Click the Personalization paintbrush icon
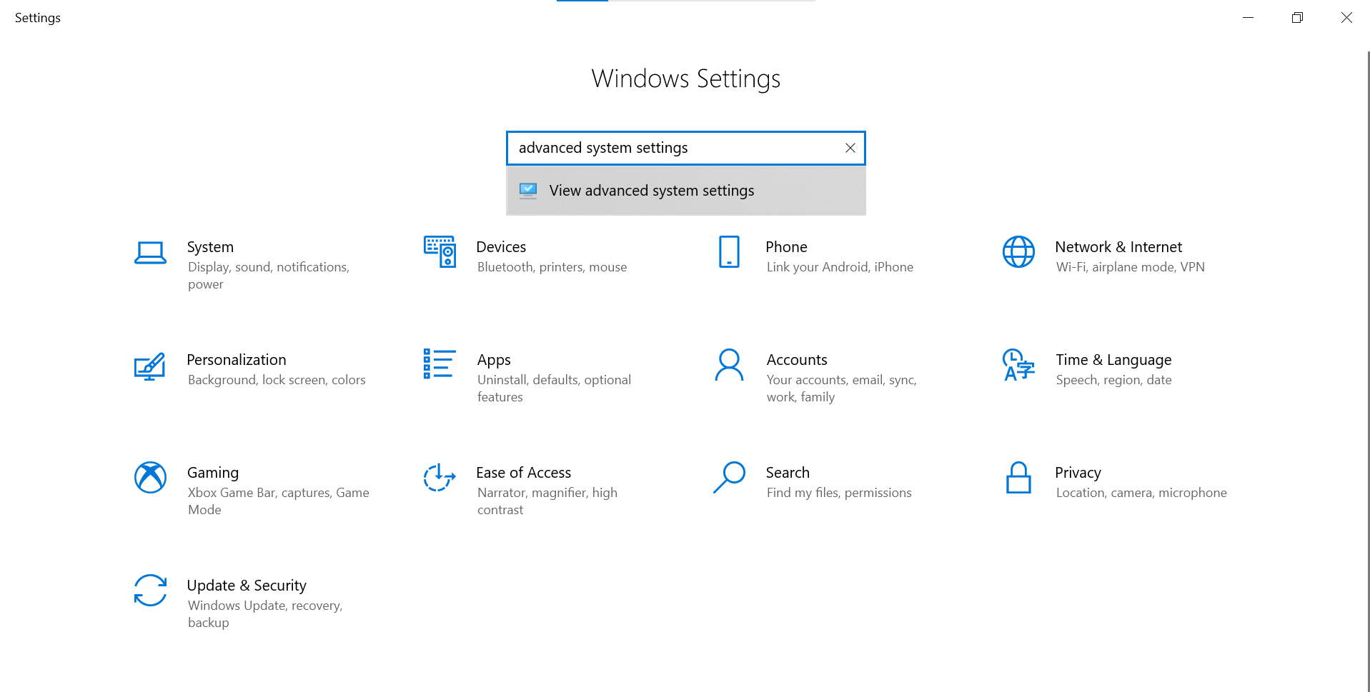 (x=150, y=366)
